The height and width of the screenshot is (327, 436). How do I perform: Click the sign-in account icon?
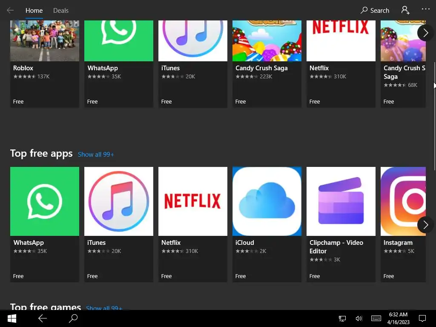point(405,10)
